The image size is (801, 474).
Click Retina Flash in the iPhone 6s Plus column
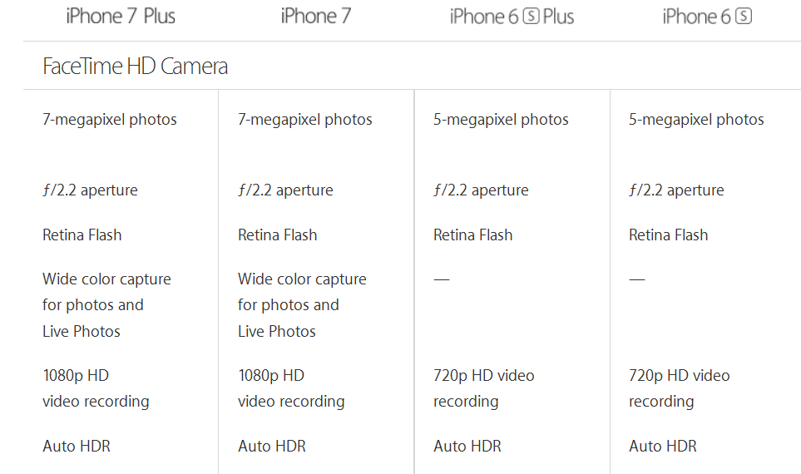[x=473, y=235]
